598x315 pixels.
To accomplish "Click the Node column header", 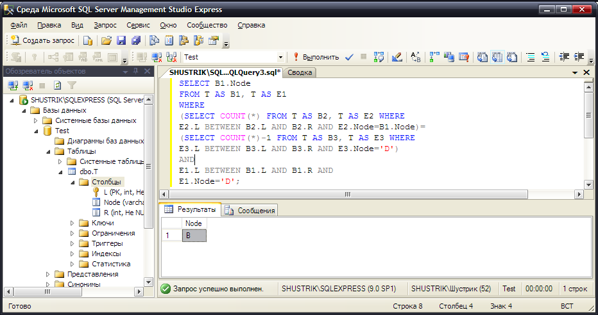I will [x=194, y=223].
